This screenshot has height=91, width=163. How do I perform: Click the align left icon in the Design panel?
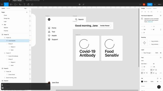click(x=142, y=12)
